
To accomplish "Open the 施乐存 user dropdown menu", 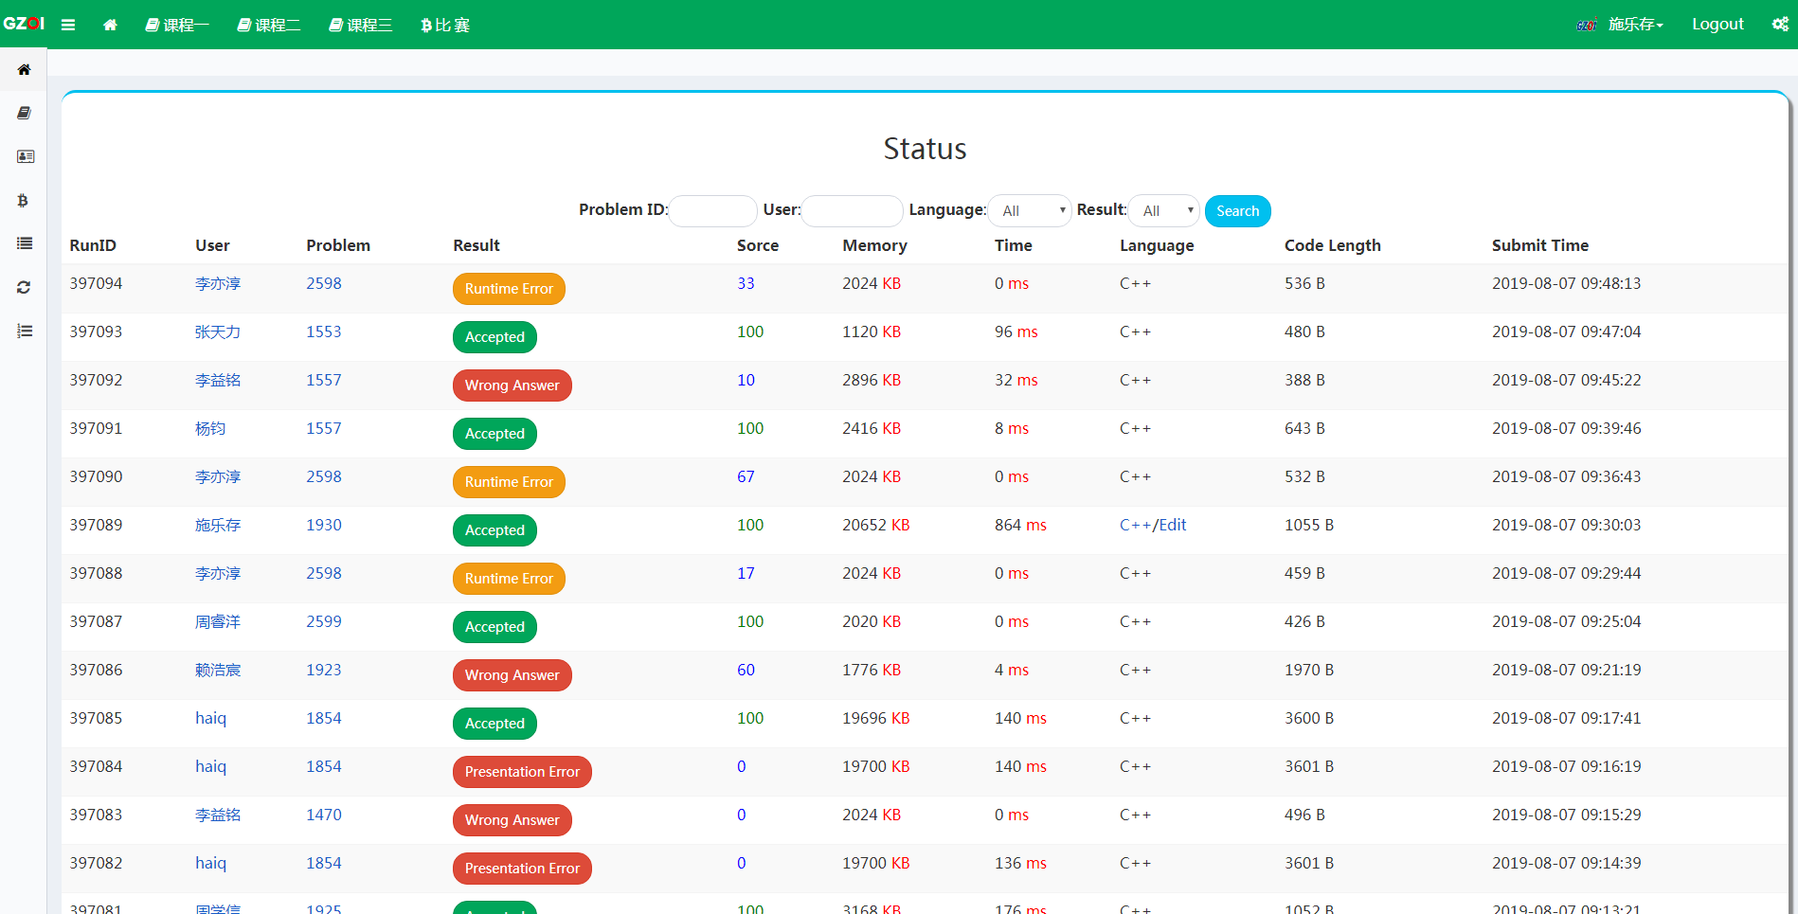I will click(x=1635, y=25).
